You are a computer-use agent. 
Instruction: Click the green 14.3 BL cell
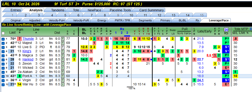84,59
